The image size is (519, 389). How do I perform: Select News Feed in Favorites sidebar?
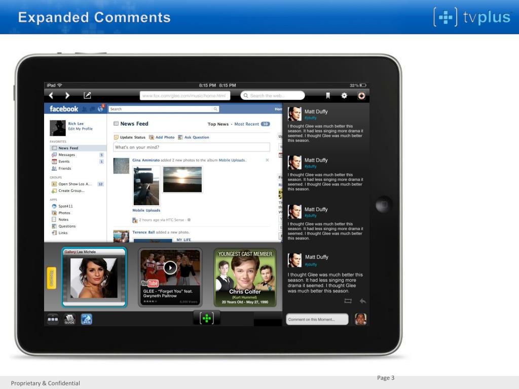[x=78, y=148]
